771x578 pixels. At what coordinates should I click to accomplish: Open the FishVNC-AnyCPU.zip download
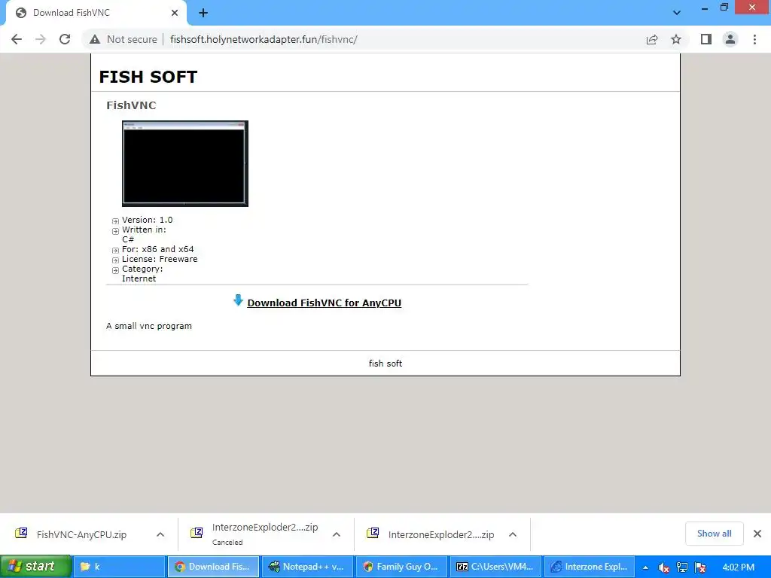coord(81,534)
